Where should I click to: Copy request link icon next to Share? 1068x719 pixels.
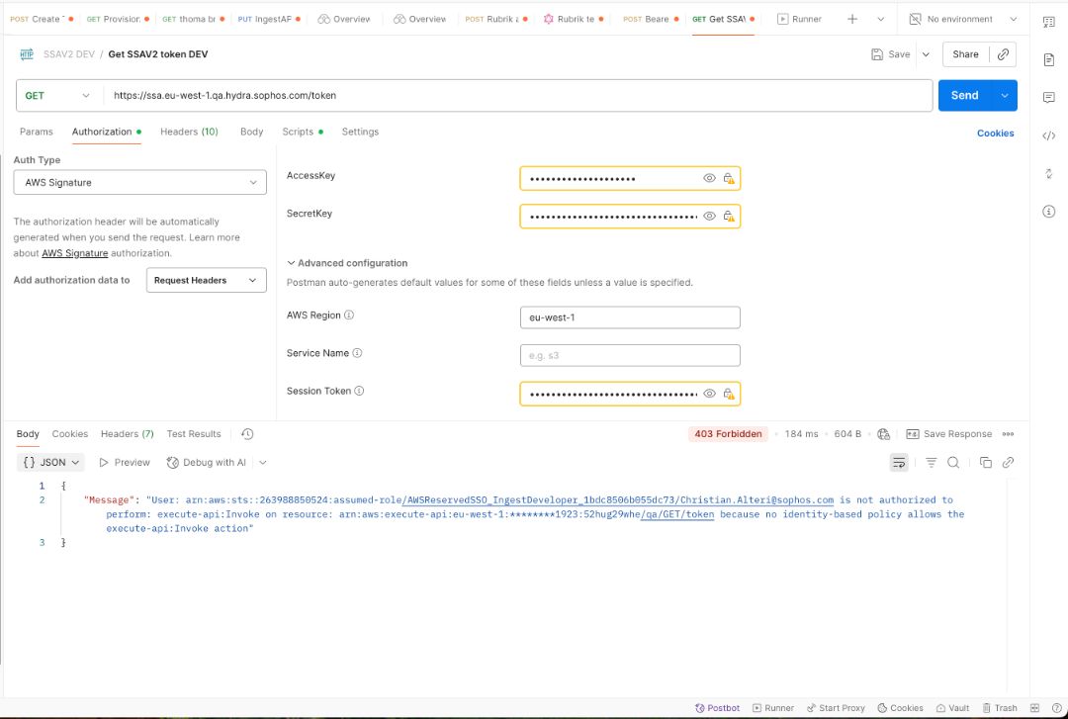tap(1003, 54)
